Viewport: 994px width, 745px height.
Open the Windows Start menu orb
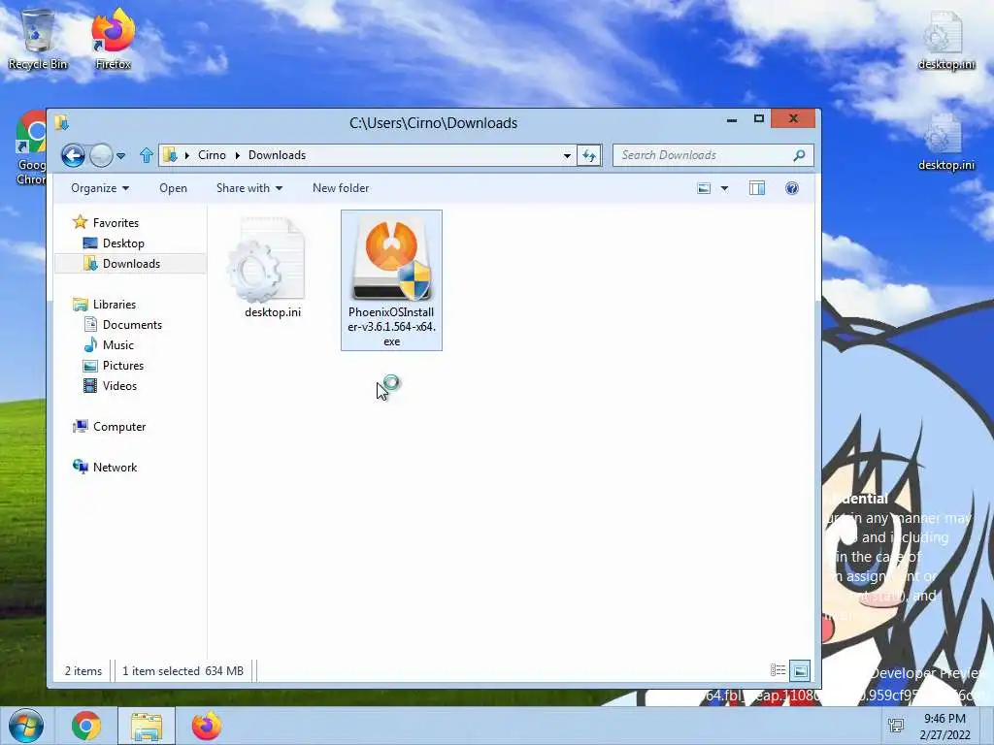point(25,726)
